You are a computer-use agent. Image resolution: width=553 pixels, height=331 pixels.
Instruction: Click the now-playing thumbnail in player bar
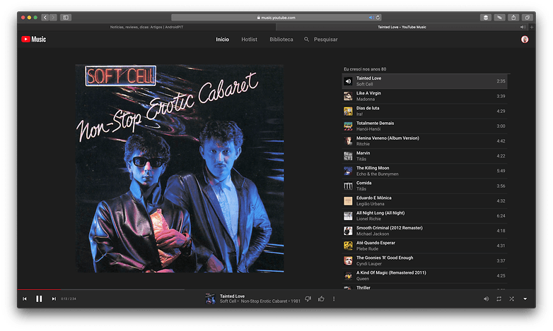(x=211, y=299)
